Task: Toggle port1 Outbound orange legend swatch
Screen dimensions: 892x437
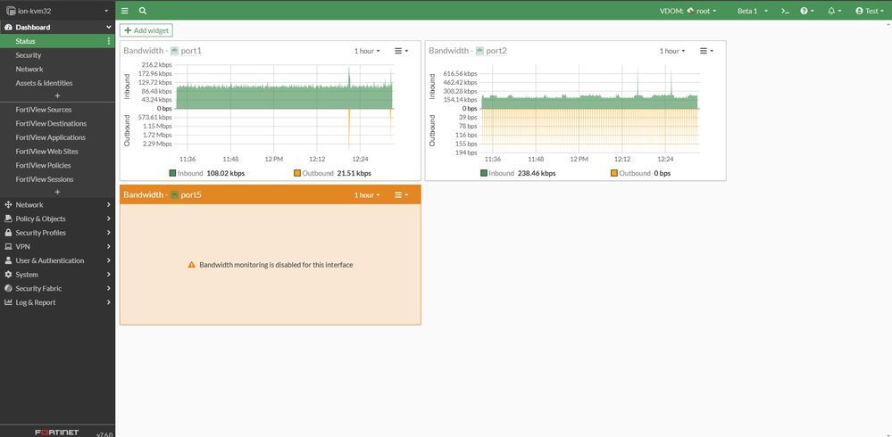Action: pos(297,173)
